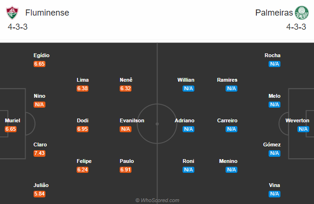This screenshot has width=314, height=204.
Task: Click player Nenê's name
Action: point(126,80)
